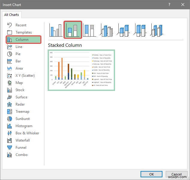The height and width of the screenshot is (180, 190).
Task: Click the Funnel category icon
Action: tap(10, 148)
